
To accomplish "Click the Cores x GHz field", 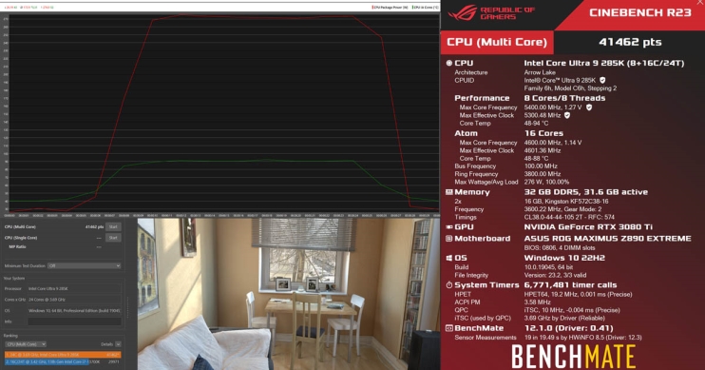I will pyautogui.click(x=74, y=300).
